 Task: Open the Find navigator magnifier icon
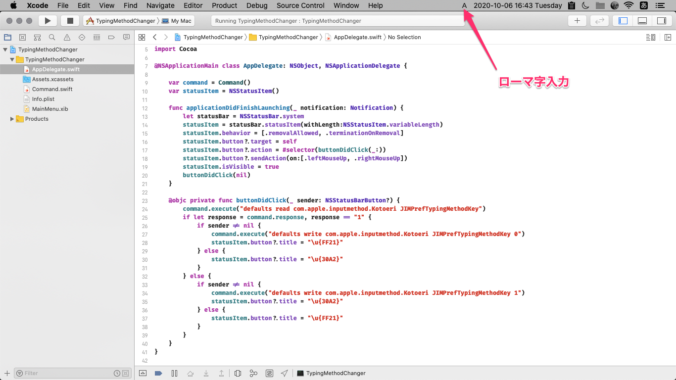coord(52,37)
